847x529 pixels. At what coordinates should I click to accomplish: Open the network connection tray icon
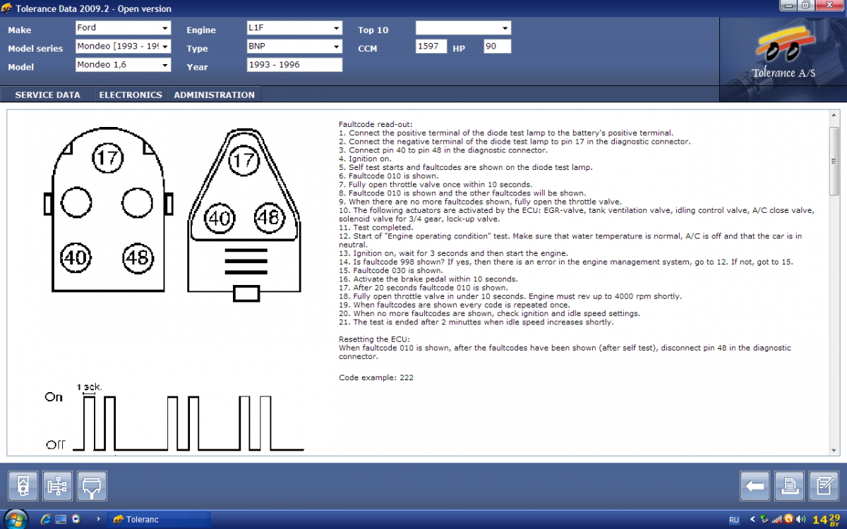[x=764, y=520]
